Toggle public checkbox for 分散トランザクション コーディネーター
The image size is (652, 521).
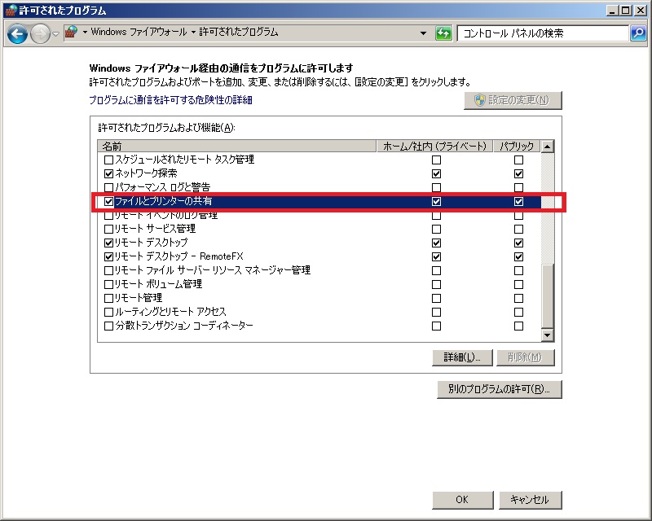click(x=518, y=326)
